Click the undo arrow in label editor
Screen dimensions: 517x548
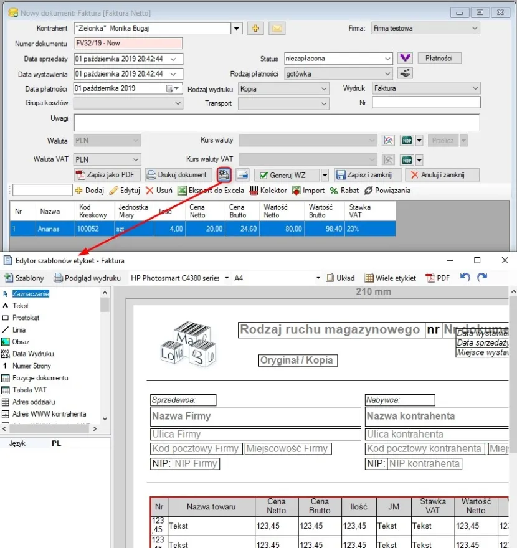465,278
